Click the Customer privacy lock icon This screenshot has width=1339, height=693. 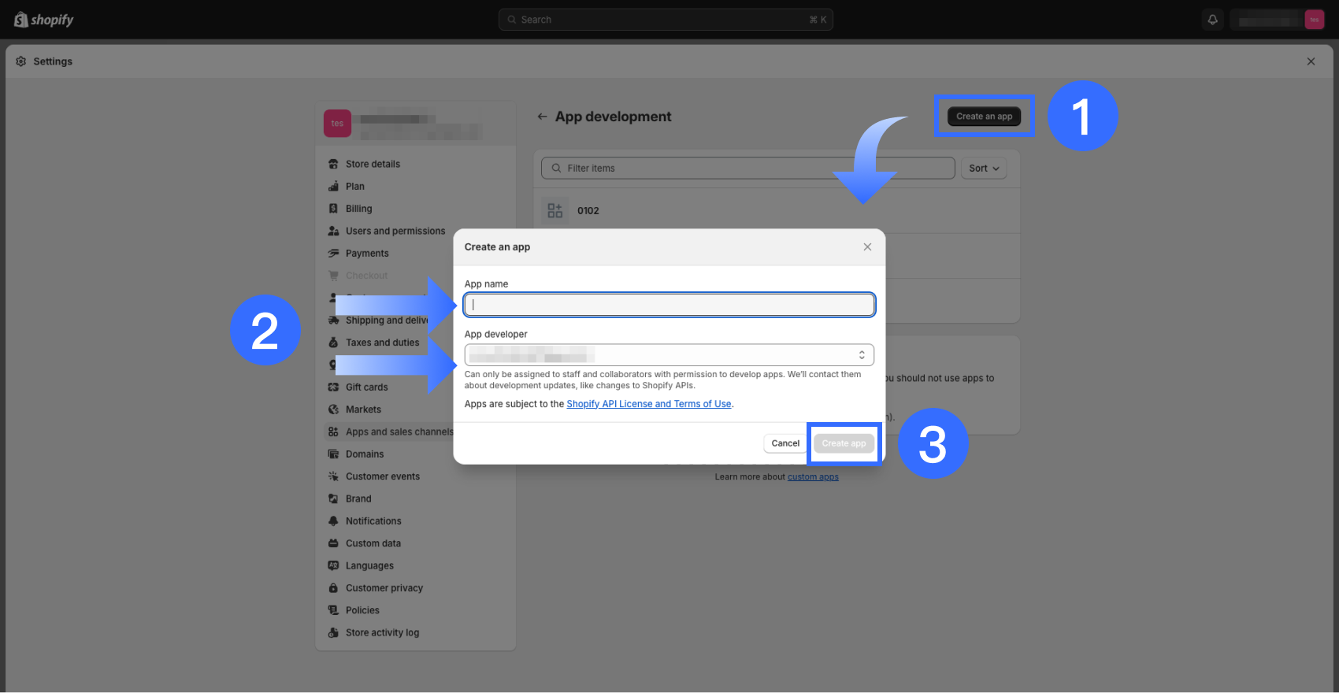(333, 588)
